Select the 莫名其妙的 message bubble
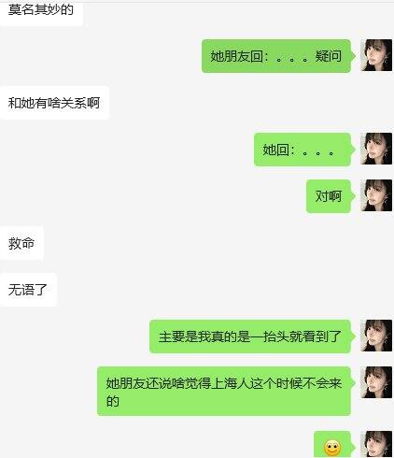 click(x=41, y=12)
